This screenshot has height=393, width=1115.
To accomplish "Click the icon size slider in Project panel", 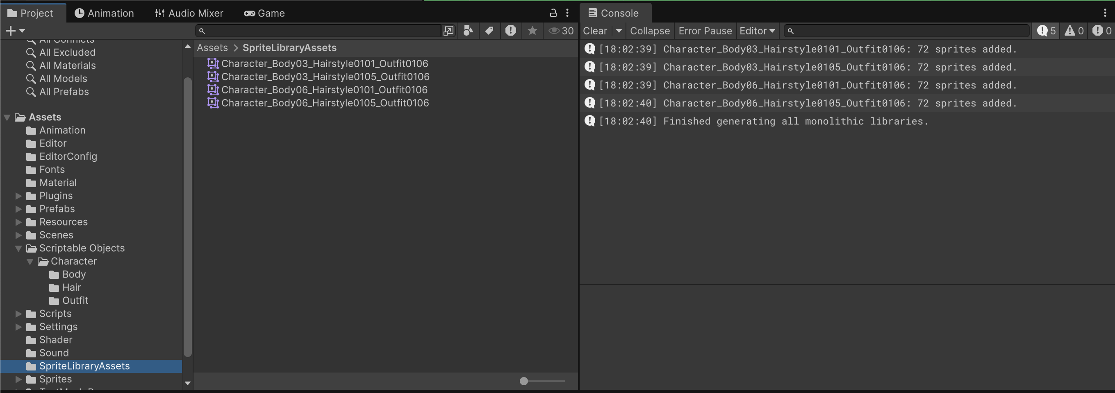I will (x=524, y=381).
